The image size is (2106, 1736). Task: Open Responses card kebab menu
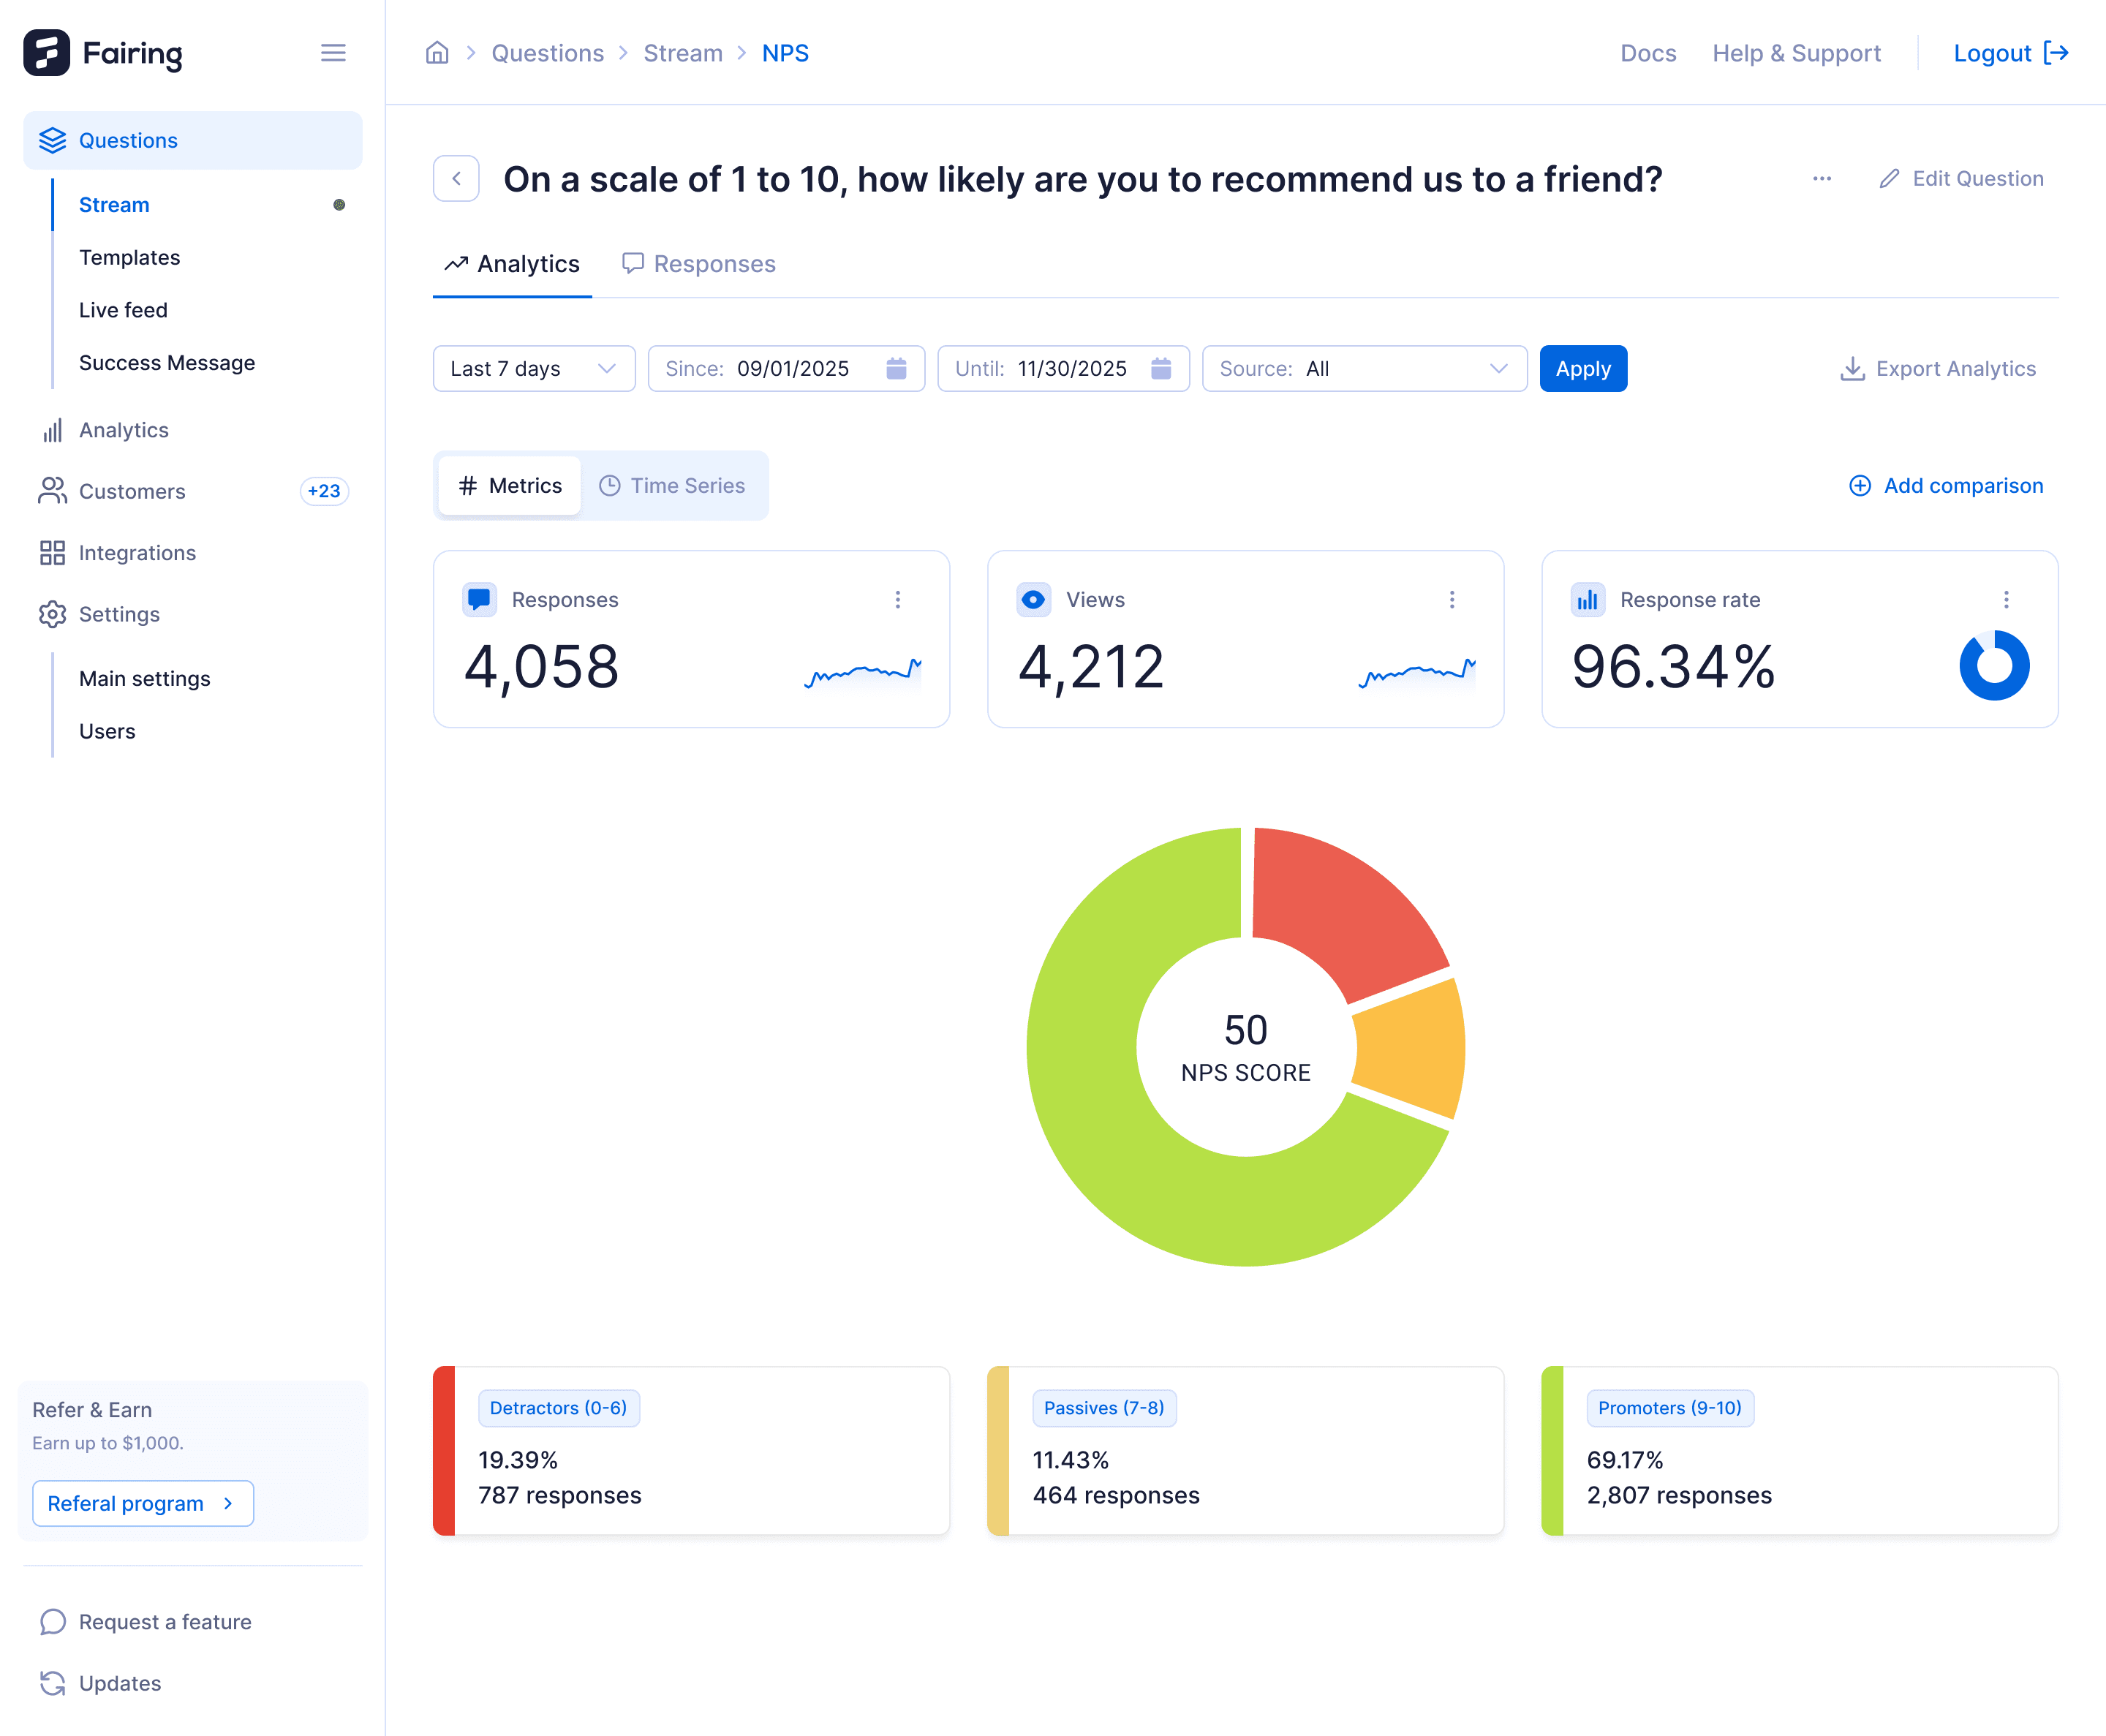tap(897, 599)
